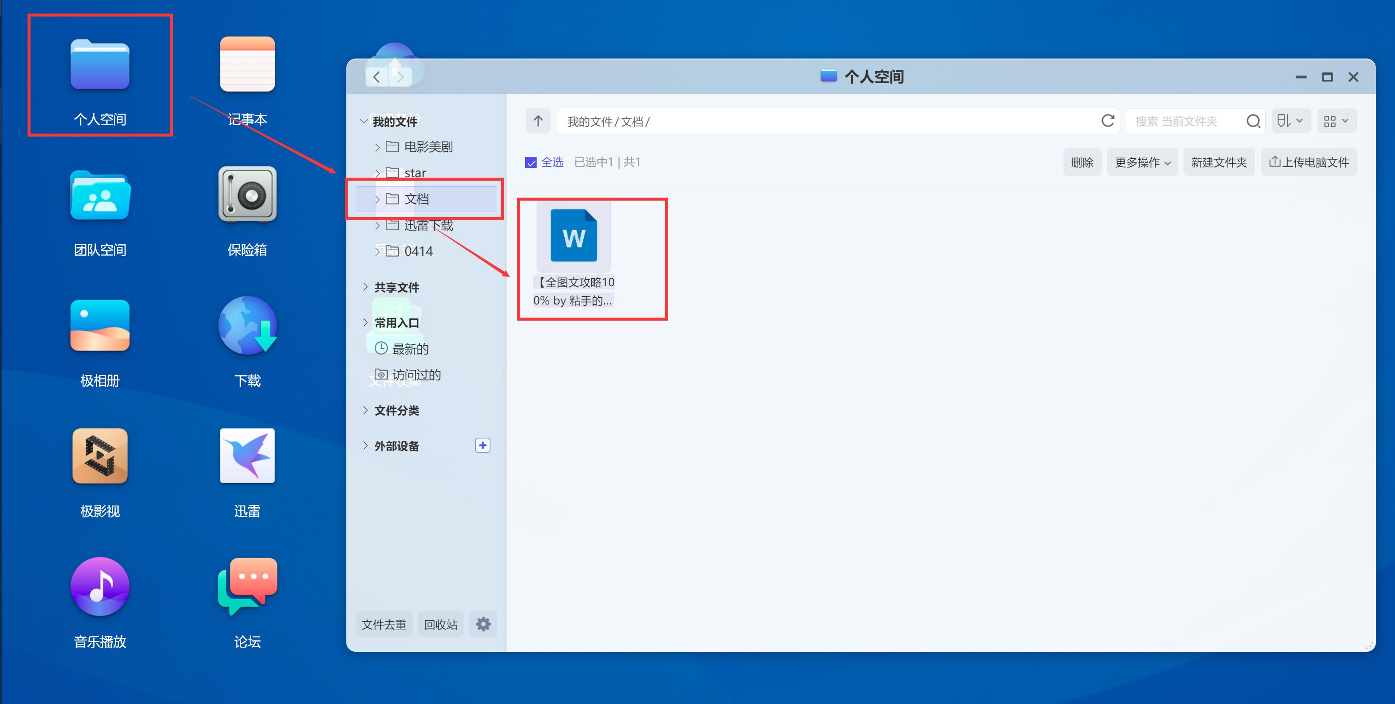This screenshot has width=1395, height=704.
Task: Open the view layout dropdown
Action: tap(1336, 120)
